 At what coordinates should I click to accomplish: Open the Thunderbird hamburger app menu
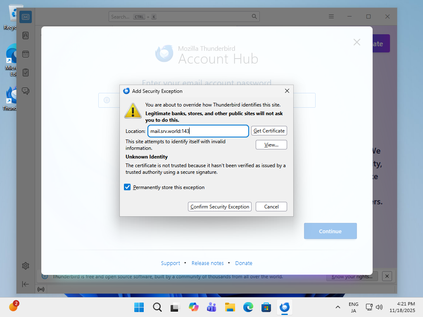pyautogui.click(x=331, y=17)
